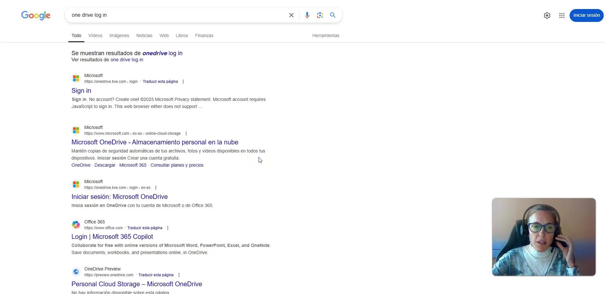Screen dimensions: 606x294
Task: Clear the search box with the X icon
Action: point(291,15)
